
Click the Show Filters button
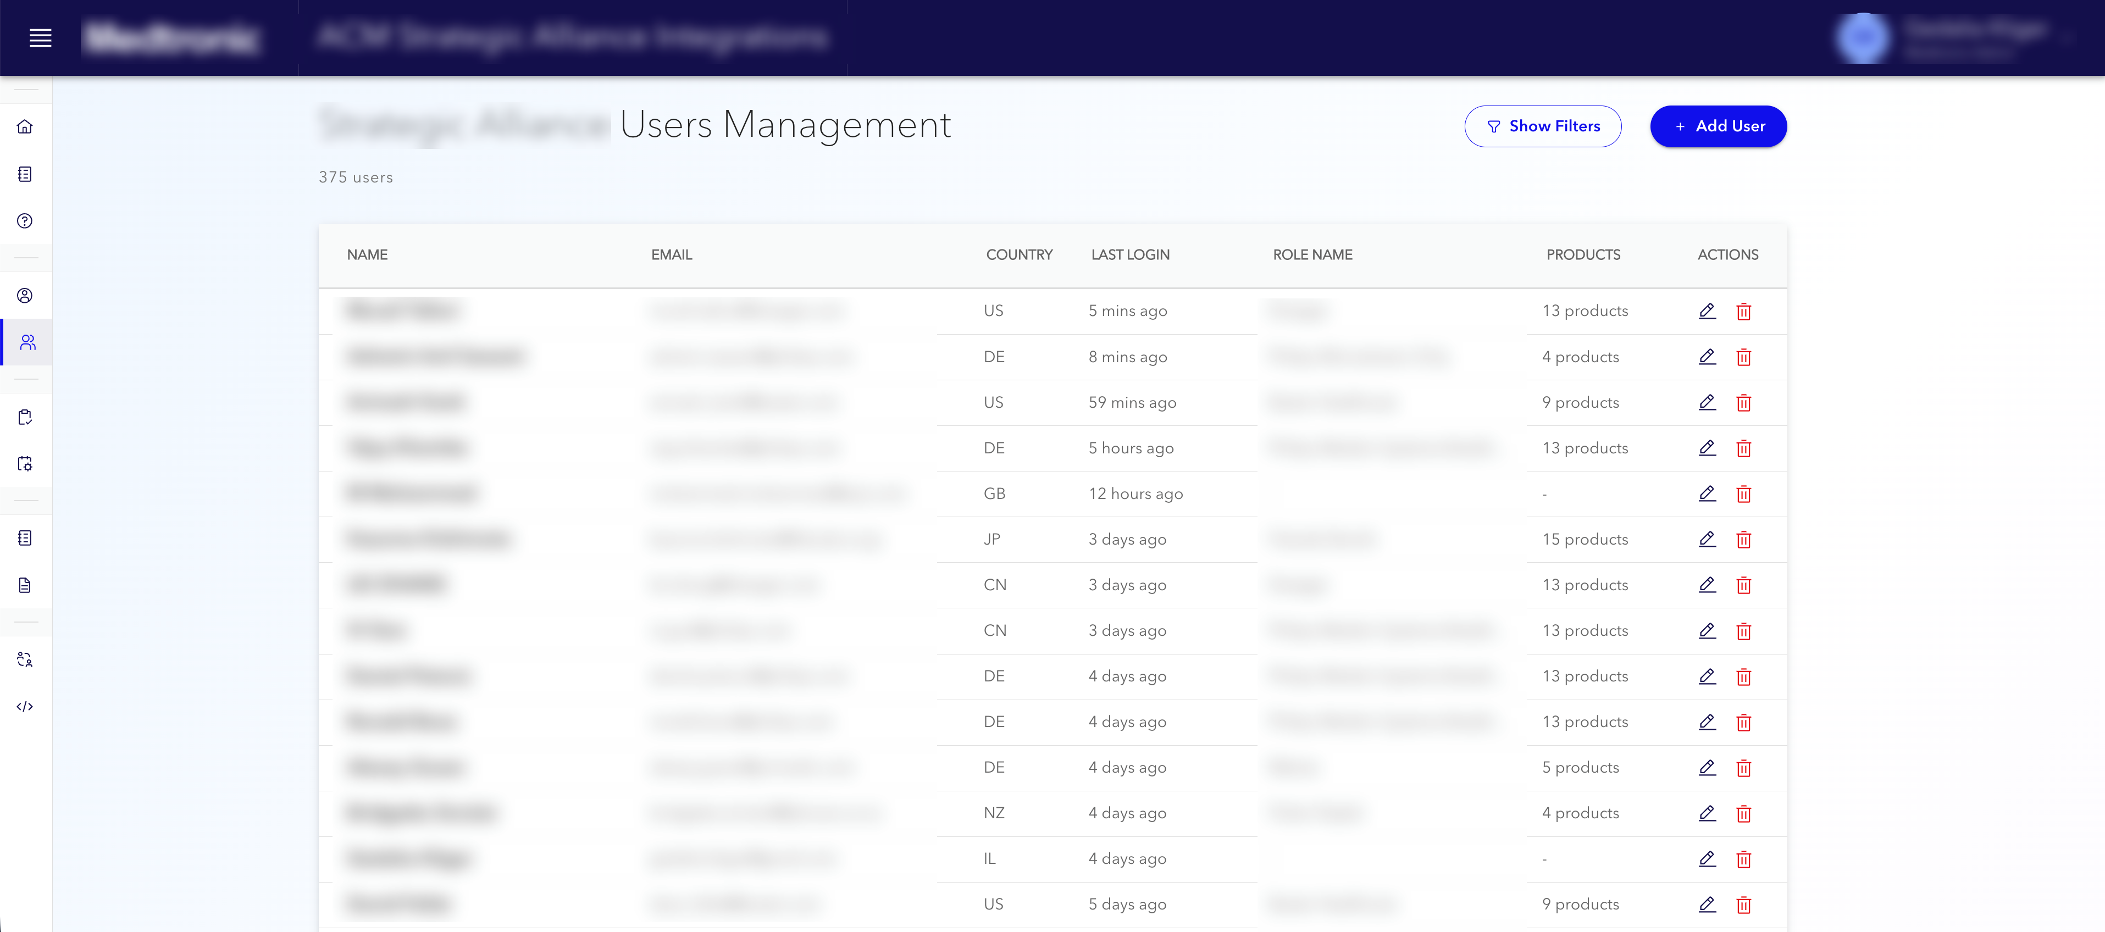click(x=1543, y=126)
